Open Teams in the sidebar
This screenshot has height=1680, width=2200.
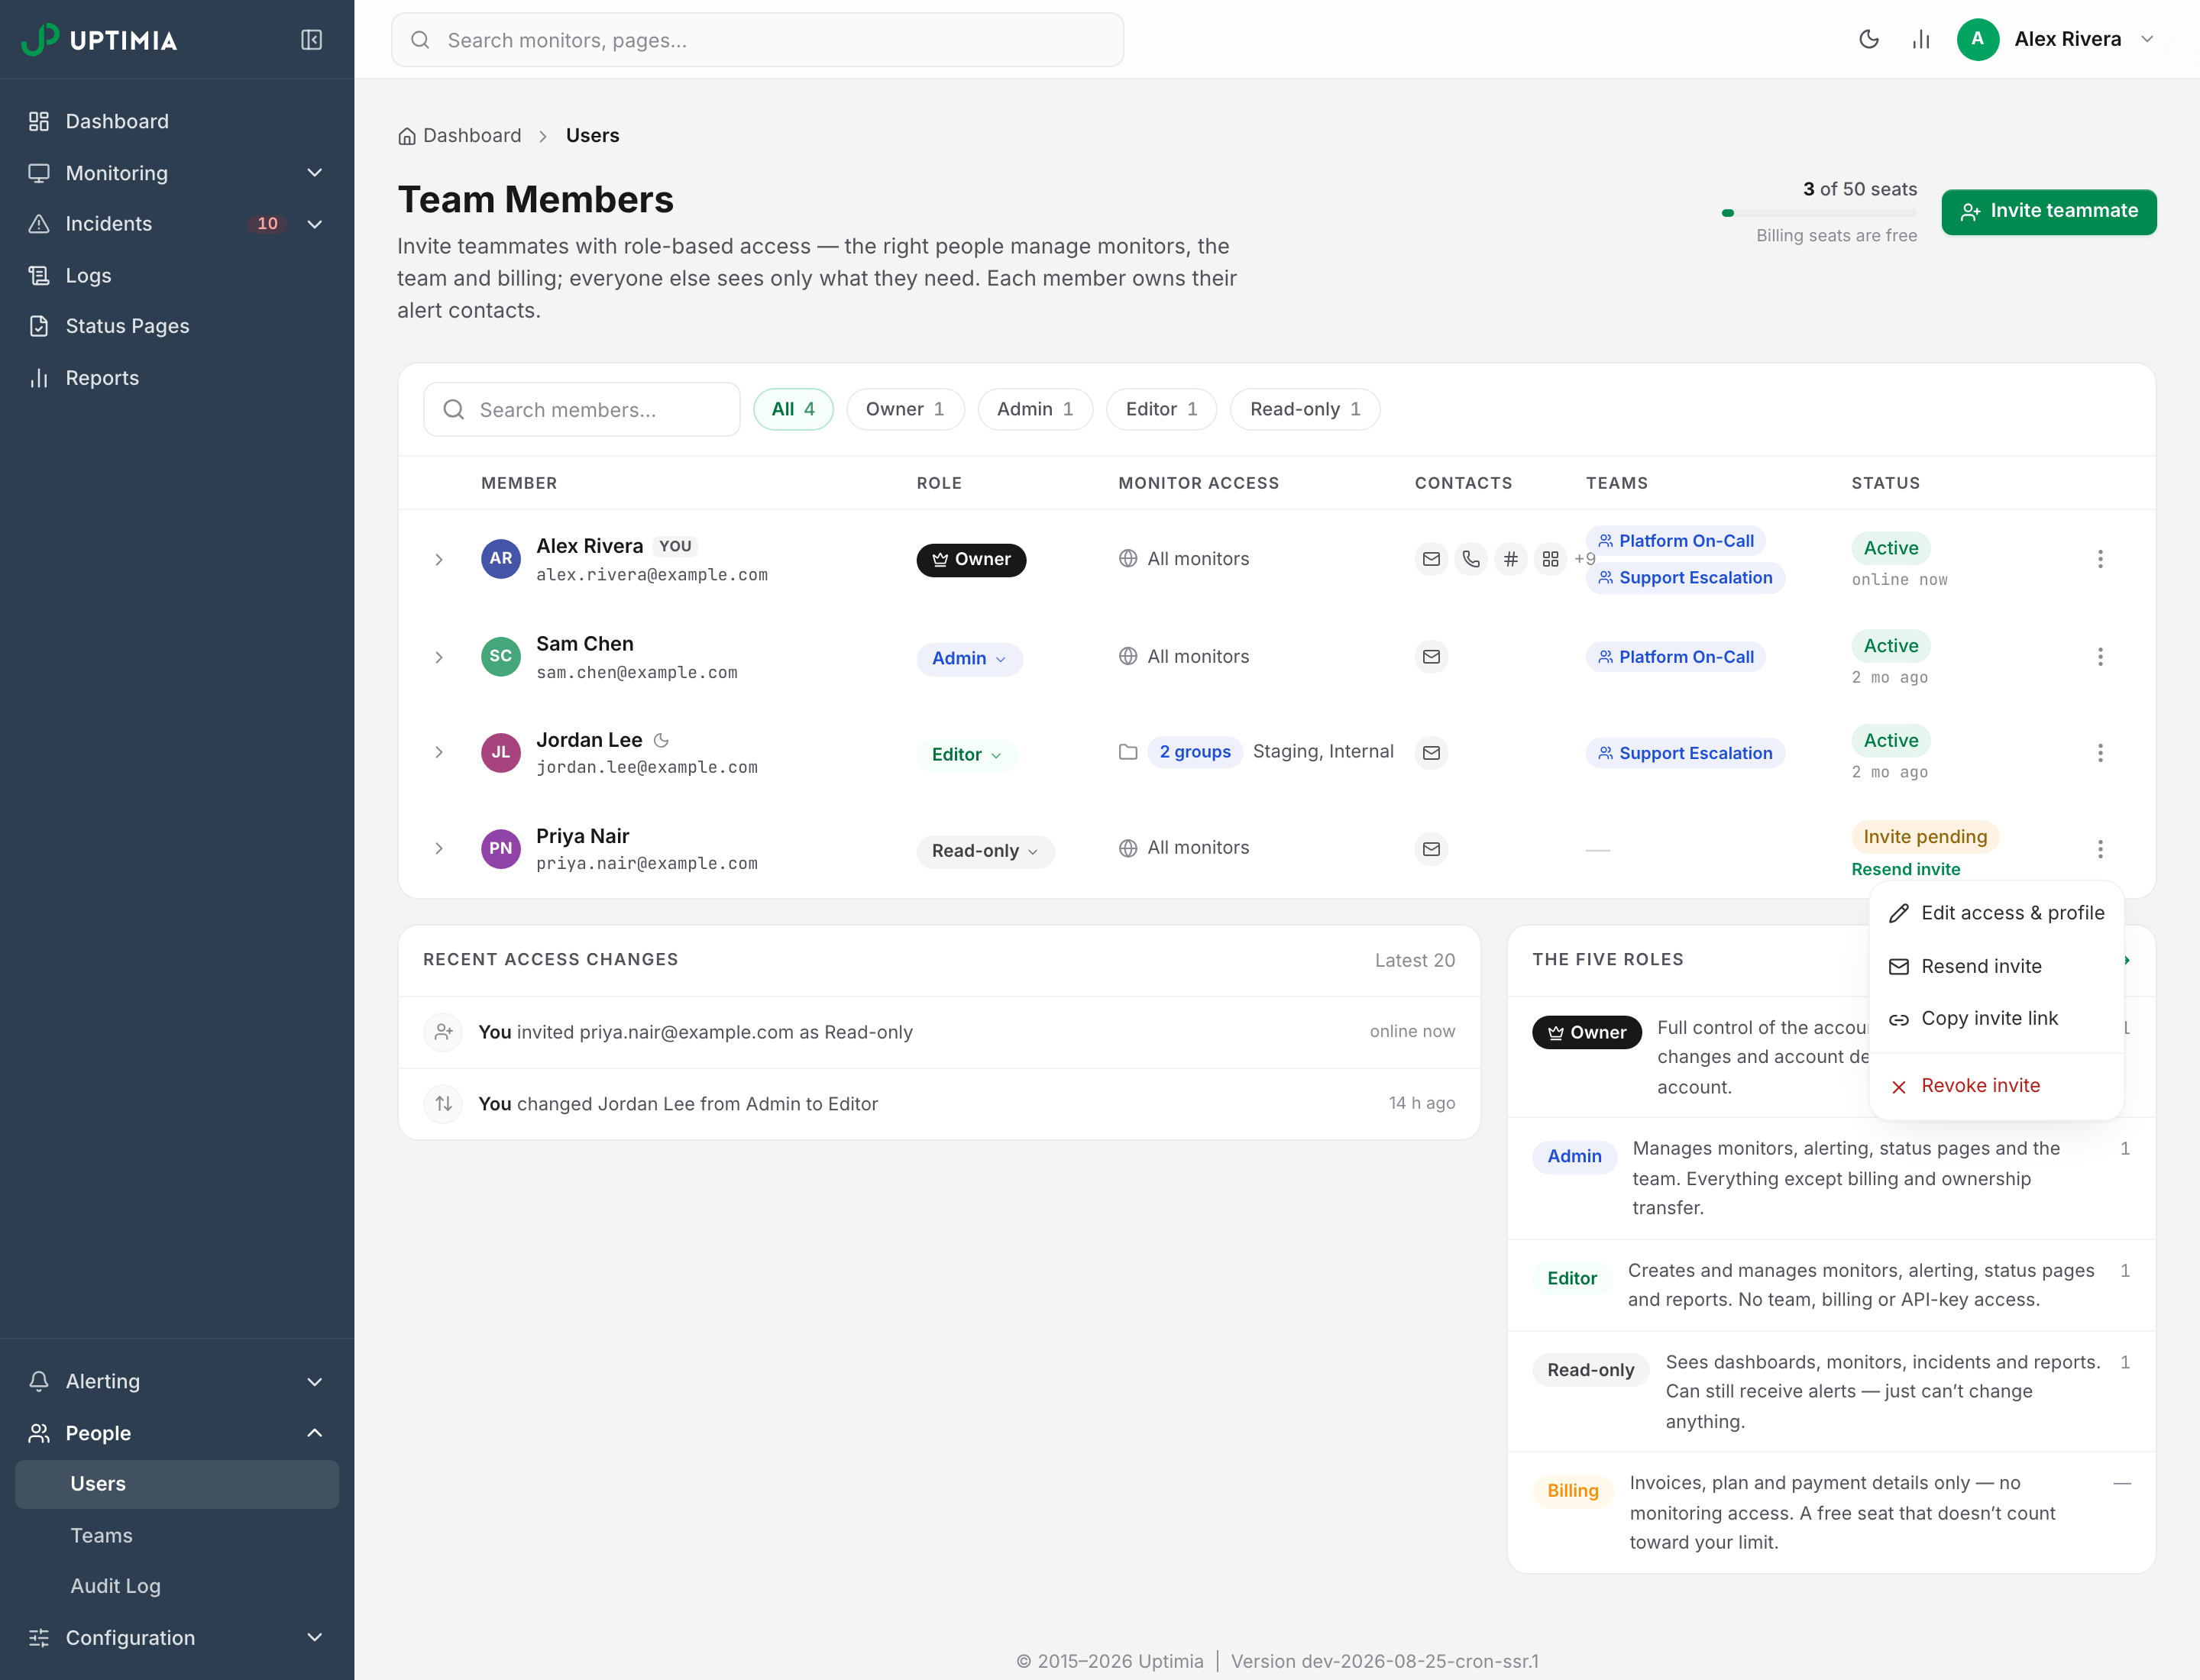[x=177, y=1535]
